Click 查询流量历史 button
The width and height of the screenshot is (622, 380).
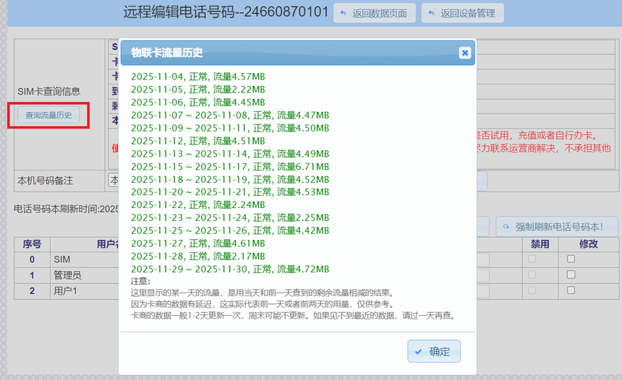pyautogui.click(x=48, y=115)
